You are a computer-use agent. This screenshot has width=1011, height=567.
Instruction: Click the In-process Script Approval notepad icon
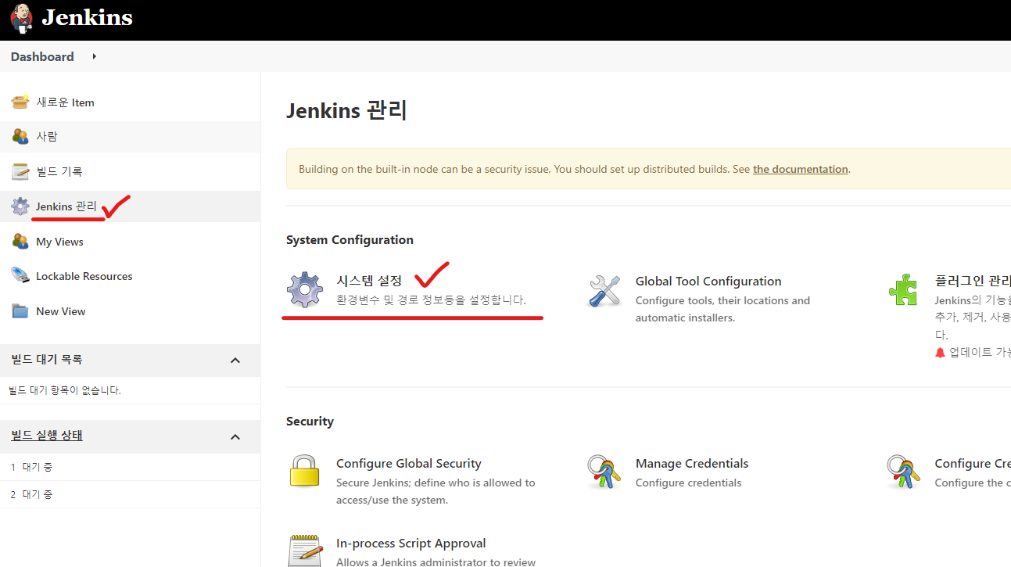305,551
